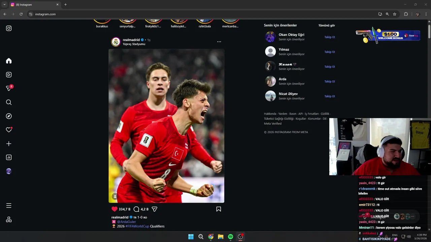Image resolution: width=431 pixels, height=242 pixels.
Task: Open the @ArdaGuler mention
Action: 126,222
